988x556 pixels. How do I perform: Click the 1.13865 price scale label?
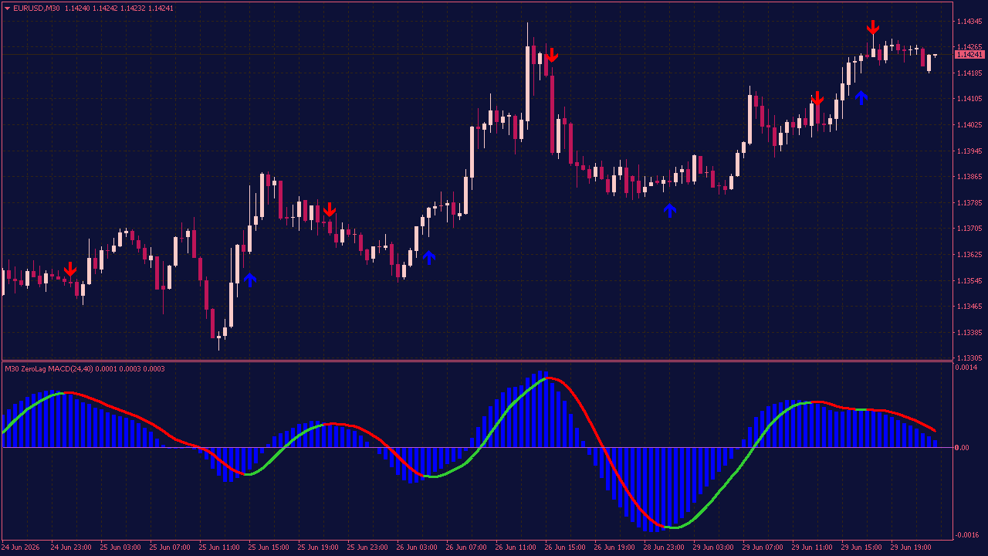click(x=969, y=177)
